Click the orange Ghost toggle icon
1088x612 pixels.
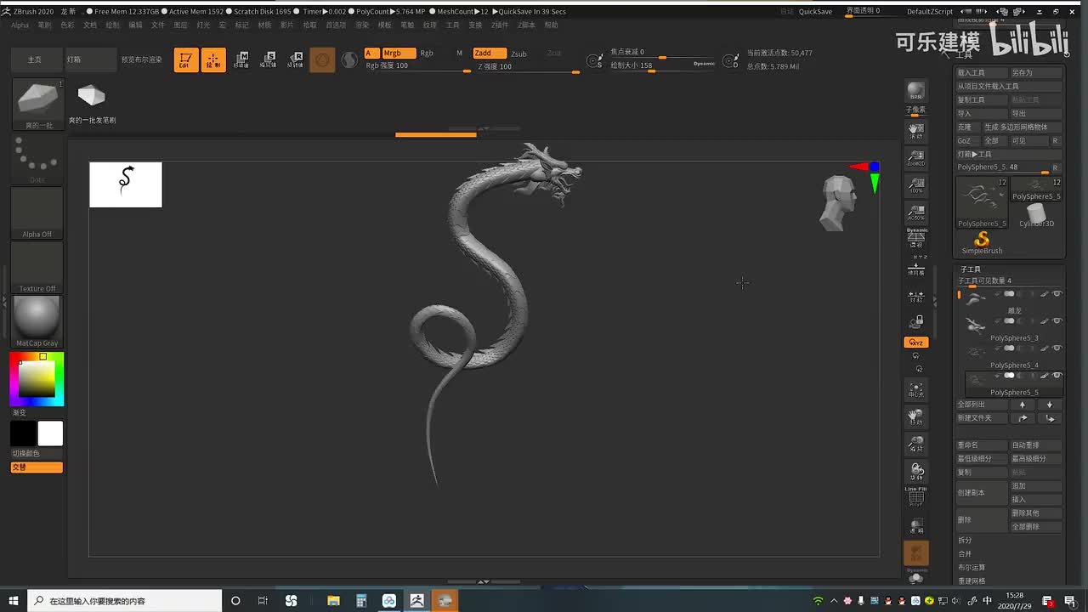pyautogui.click(x=915, y=552)
